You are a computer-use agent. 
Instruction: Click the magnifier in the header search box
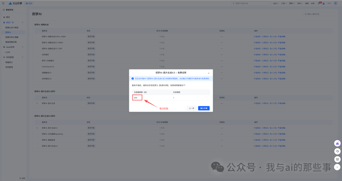234,3
